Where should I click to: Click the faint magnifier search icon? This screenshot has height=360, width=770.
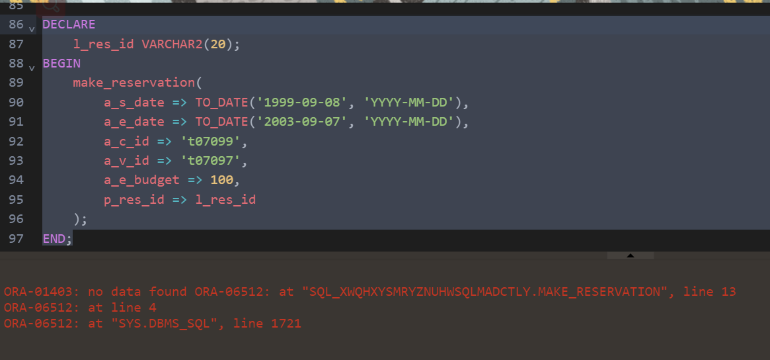tap(51, 7)
